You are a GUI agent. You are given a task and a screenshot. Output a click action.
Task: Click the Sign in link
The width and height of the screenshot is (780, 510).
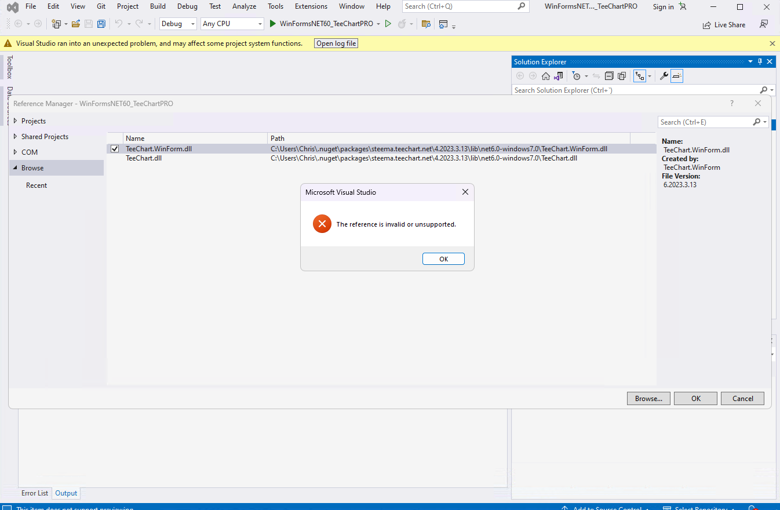pos(663,7)
